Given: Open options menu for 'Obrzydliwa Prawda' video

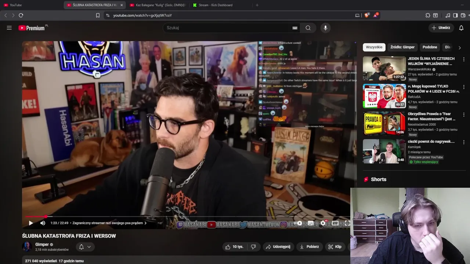Looking at the screenshot, I should click(464, 115).
